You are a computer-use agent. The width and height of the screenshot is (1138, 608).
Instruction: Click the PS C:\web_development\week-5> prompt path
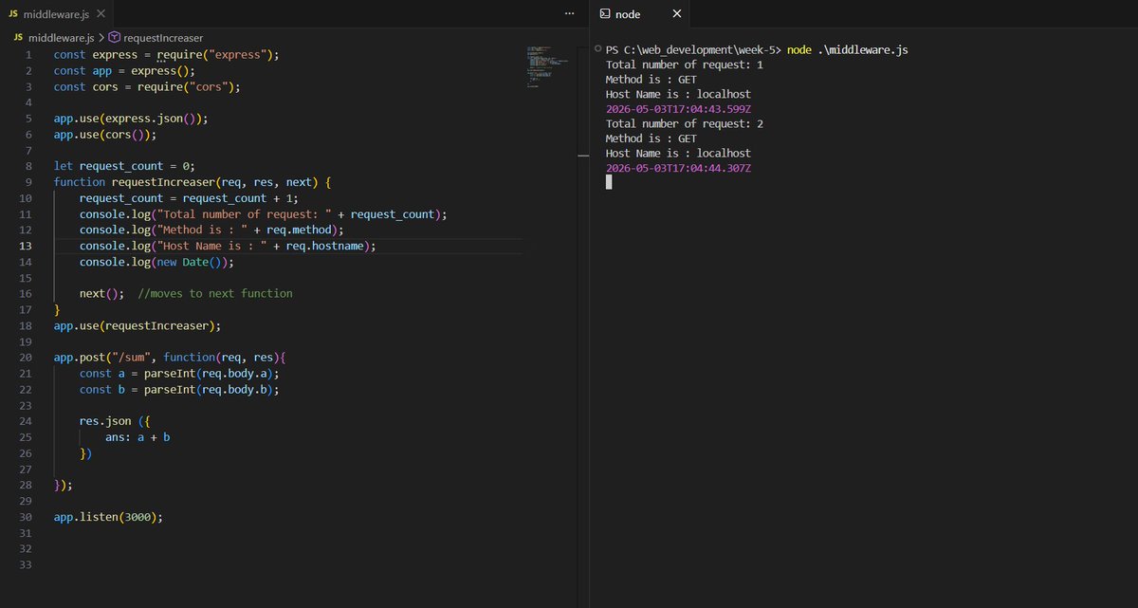pos(693,49)
